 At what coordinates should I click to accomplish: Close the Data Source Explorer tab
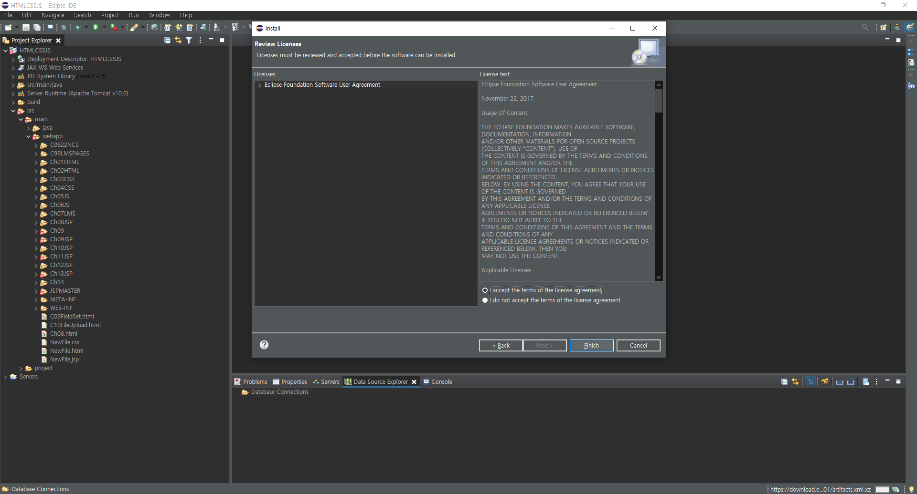[414, 382]
